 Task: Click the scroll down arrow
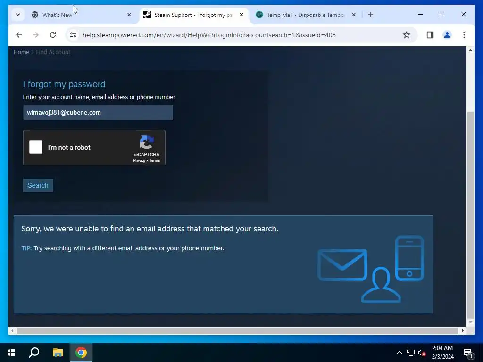point(470,322)
